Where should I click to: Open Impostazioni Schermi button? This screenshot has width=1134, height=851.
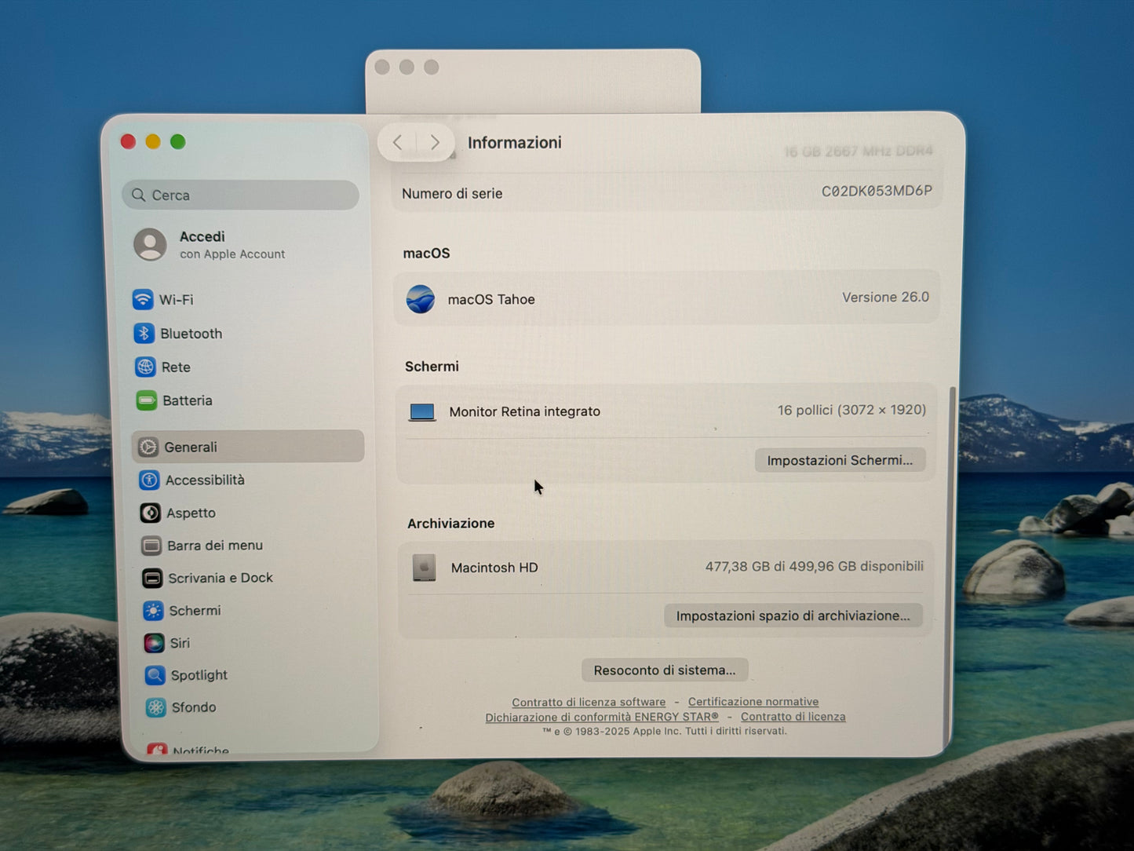[x=840, y=460]
